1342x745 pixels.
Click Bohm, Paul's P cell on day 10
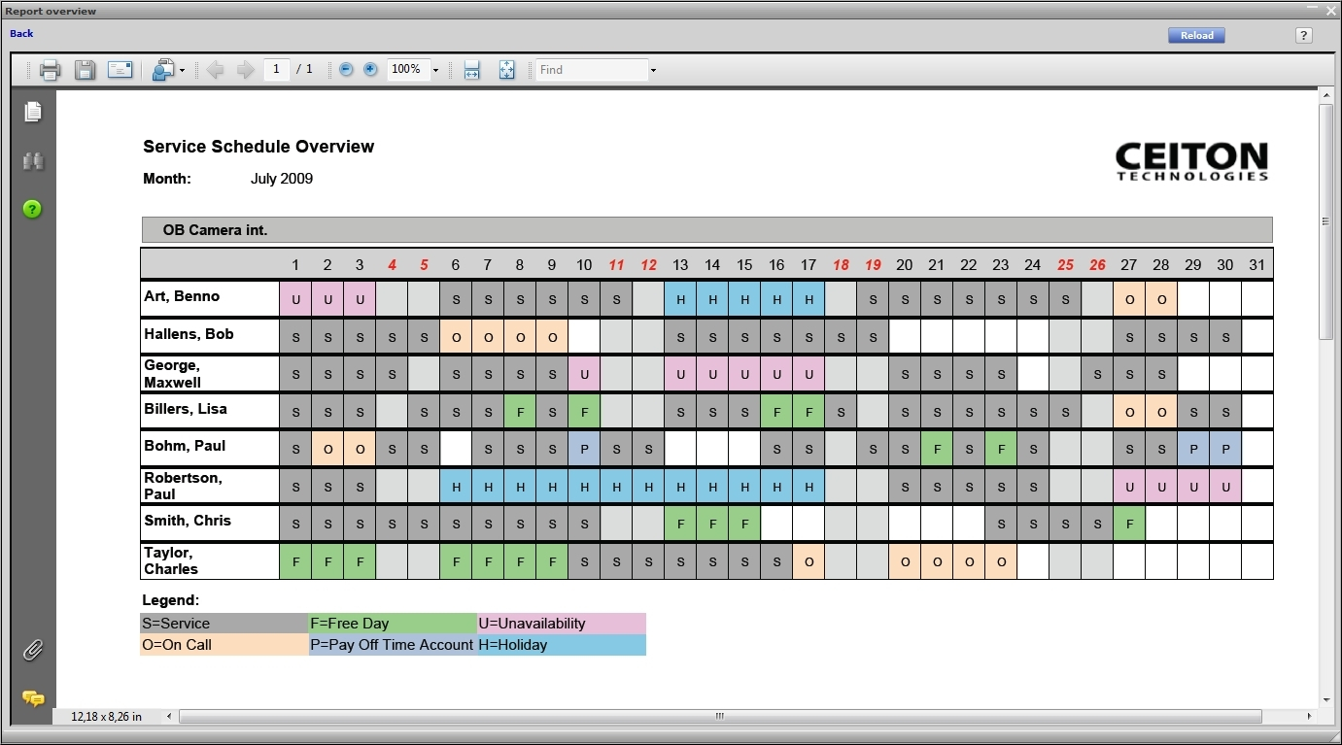[x=584, y=450]
